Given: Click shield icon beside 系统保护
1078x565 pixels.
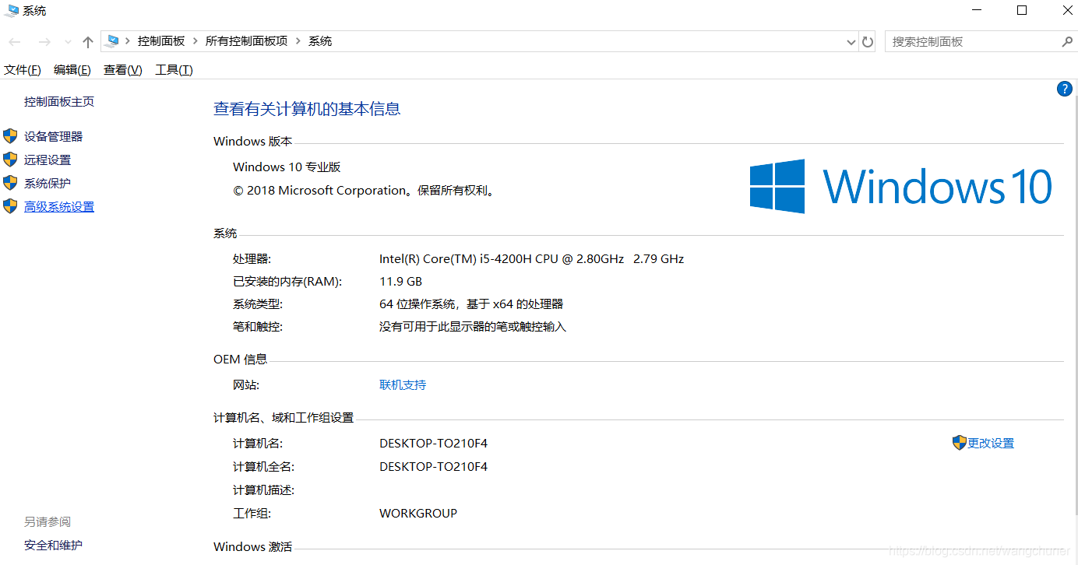Looking at the screenshot, I should (x=10, y=183).
